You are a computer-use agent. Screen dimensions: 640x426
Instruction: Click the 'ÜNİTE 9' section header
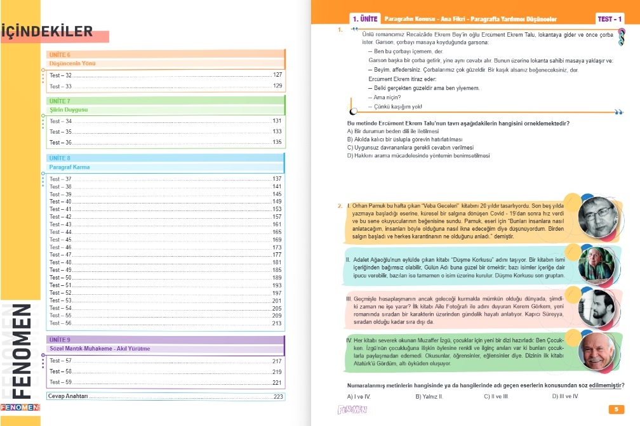[x=165, y=340]
